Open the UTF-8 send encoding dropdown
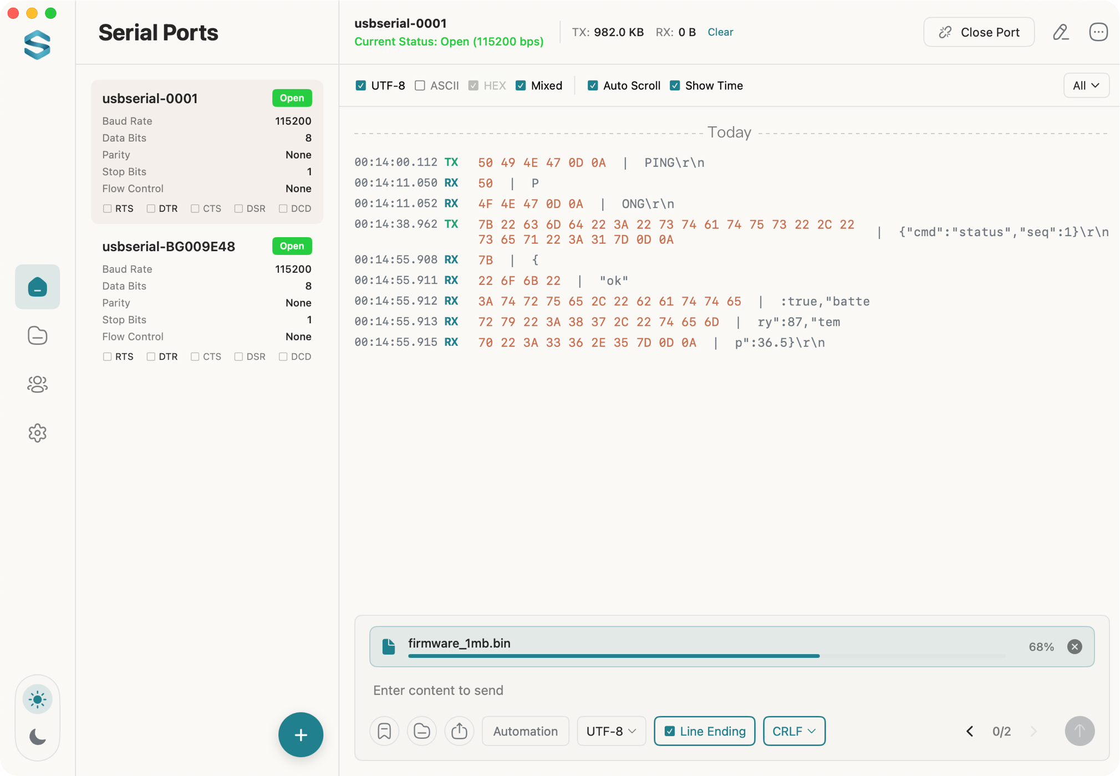This screenshot has height=776, width=1120. pyautogui.click(x=611, y=731)
